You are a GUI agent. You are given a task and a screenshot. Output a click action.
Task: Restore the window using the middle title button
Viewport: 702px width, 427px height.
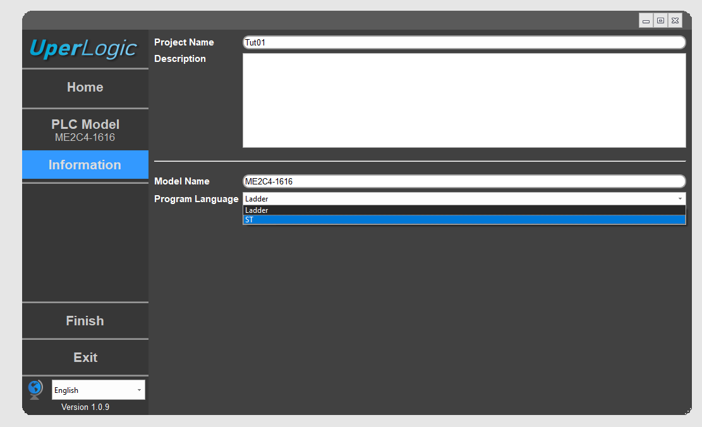(660, 21)
